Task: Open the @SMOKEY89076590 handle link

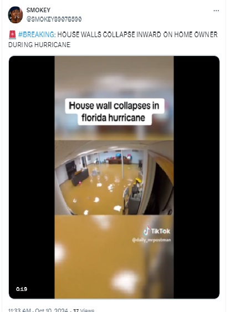Action: point(54,19)
